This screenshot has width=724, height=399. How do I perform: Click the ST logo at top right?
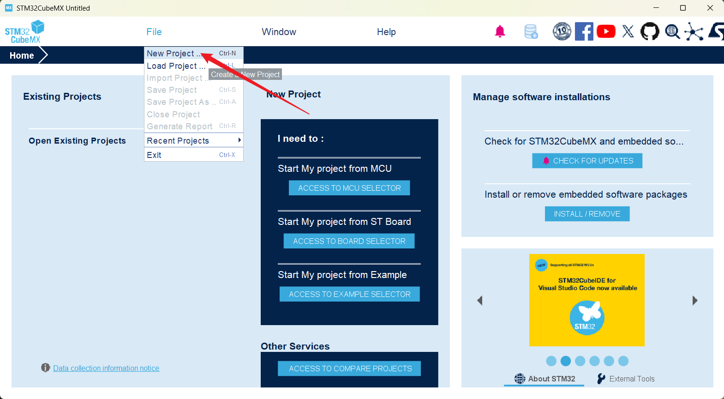[716, 31]
